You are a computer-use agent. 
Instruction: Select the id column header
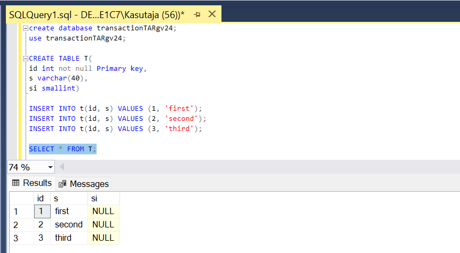tap(42, 198)
